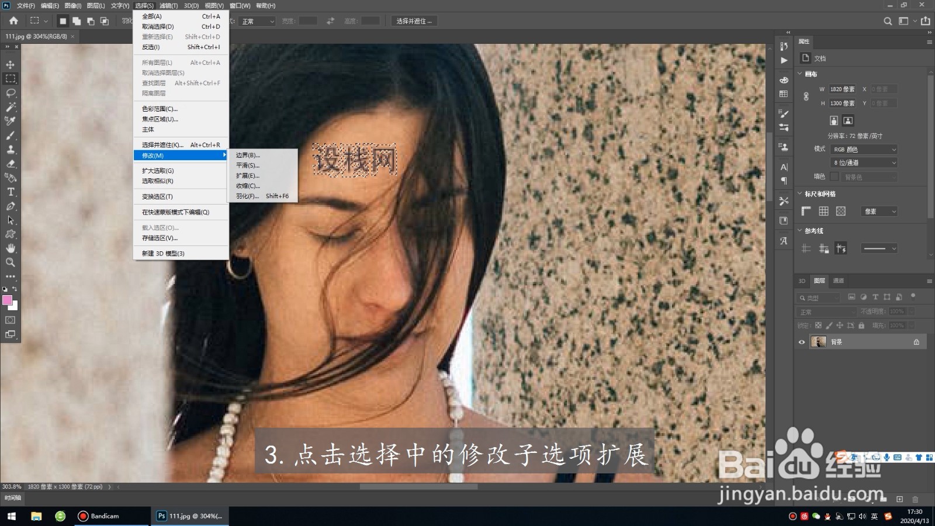Image resolution: width=935 pixels, height=526 pixels.
Task: Switch to the 通道 tab
Action: point(839,281)
